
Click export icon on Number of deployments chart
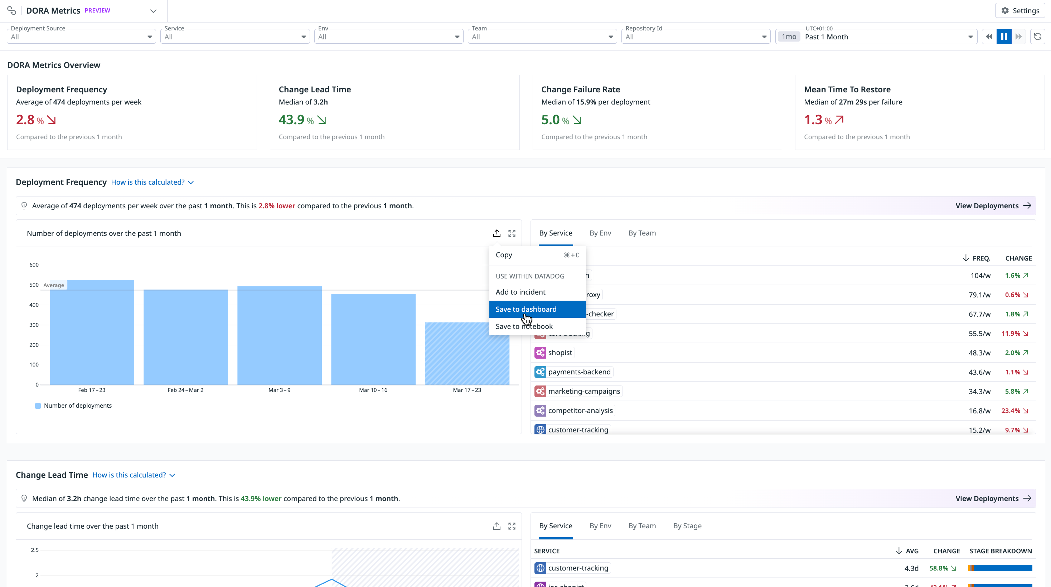pos(497,233)
